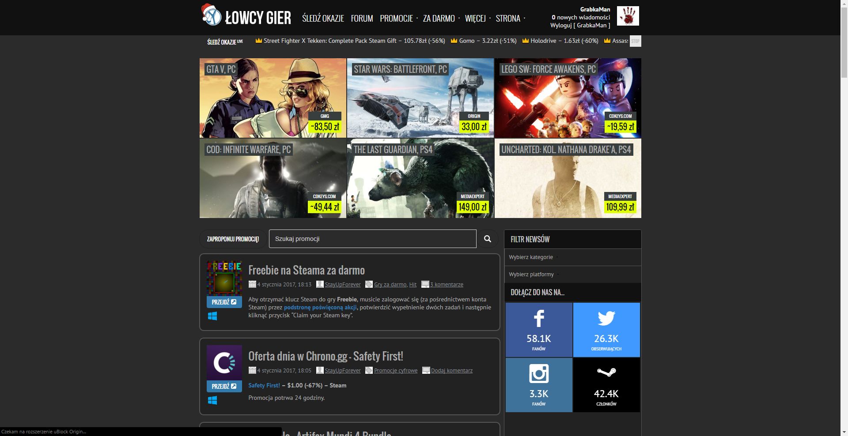Open the Promocje dropdown menu
This screenshot has width=848, height=436.
point(397,19)
